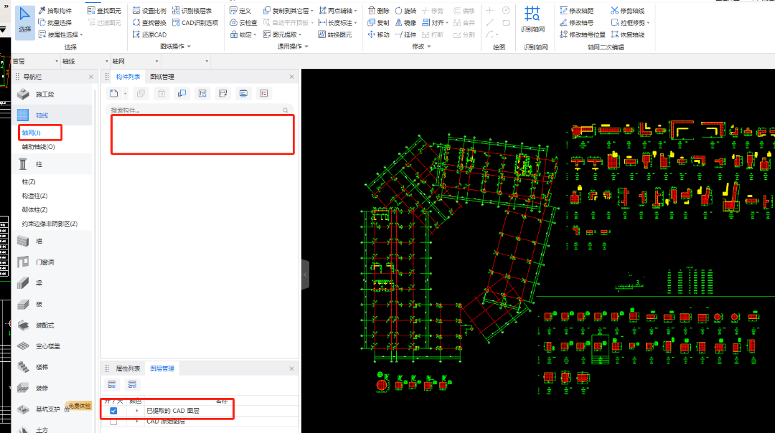Expand the 已提取的 CAD 图层 row

tap(137, 411)
